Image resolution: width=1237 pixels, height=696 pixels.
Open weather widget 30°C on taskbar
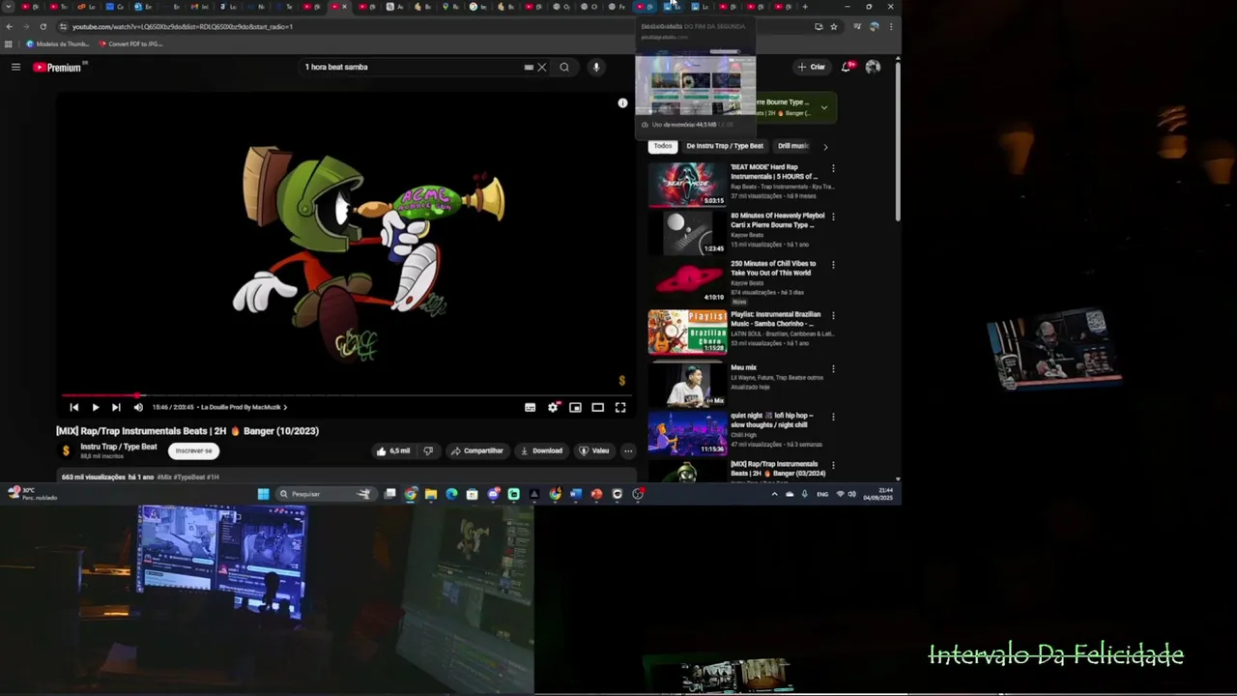click(x=32, y=493)
